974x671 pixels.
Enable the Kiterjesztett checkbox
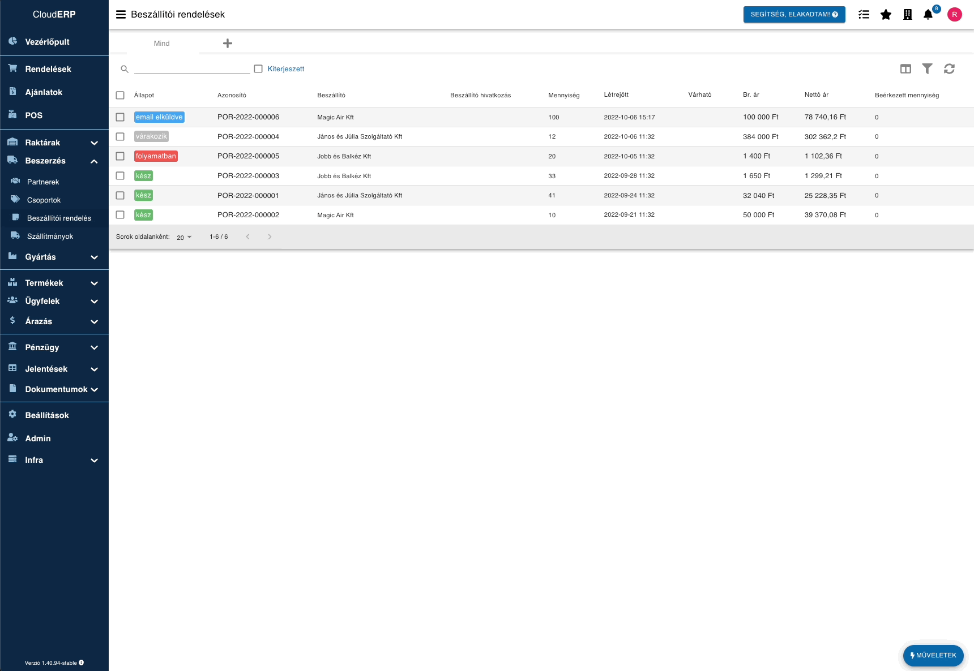[258, 69]
